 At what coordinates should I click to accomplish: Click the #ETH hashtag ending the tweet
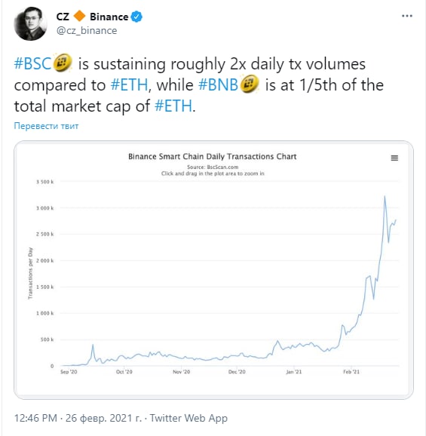173,106
